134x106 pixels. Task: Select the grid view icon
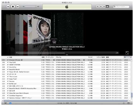104,6
